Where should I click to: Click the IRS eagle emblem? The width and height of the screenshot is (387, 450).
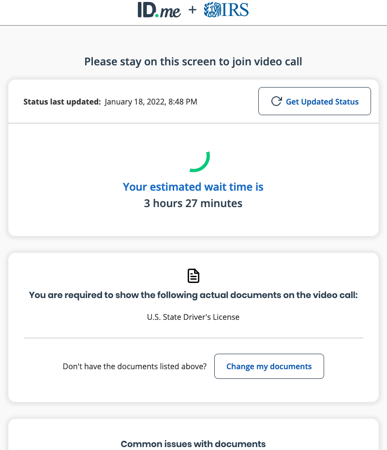pos(212,10)
